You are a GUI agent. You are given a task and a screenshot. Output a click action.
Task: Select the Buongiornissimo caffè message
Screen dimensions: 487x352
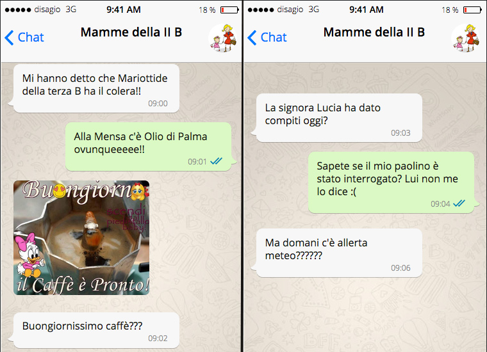tap(95, 330)
